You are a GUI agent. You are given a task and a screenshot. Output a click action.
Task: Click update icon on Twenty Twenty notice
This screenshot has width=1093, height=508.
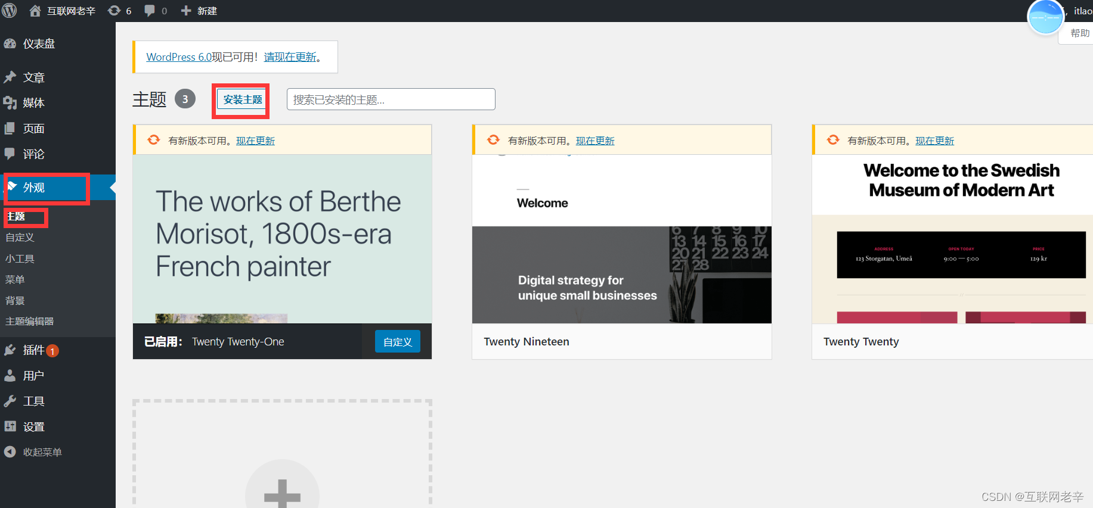(x=833, y=140)
